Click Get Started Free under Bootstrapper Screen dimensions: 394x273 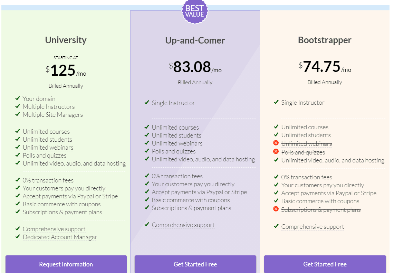tap(325, 264)
